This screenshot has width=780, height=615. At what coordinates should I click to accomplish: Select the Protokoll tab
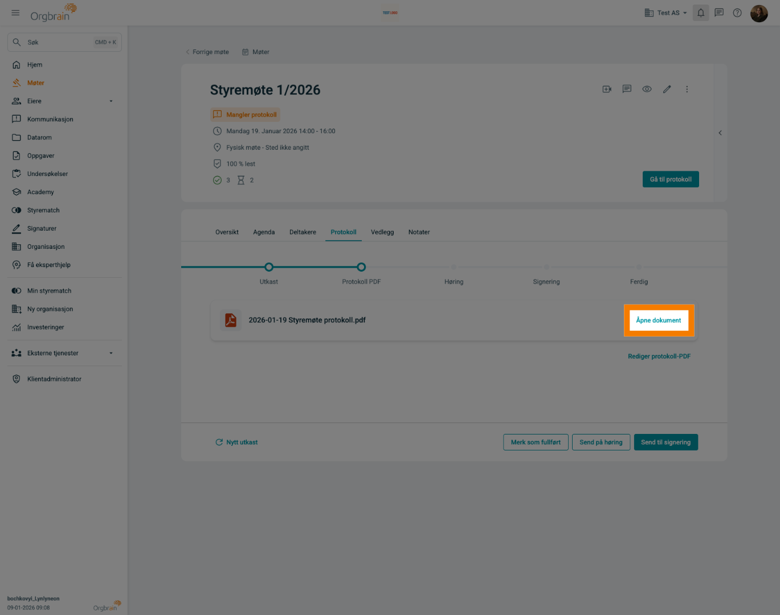click(344, 232)
